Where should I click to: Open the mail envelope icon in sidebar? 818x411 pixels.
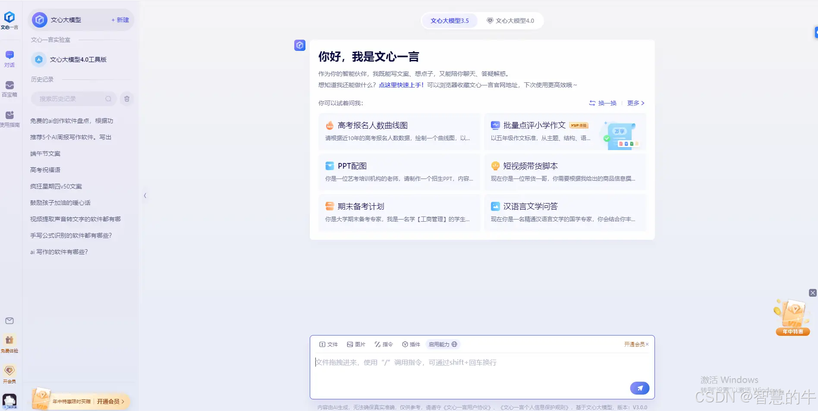(9, 321)
